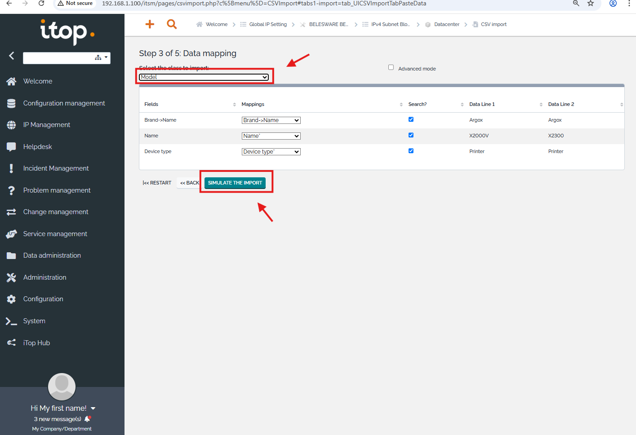Collapse sidebar with left chevron icon
The height and width of the screenshot is (435, 636).
click(12, 56)
